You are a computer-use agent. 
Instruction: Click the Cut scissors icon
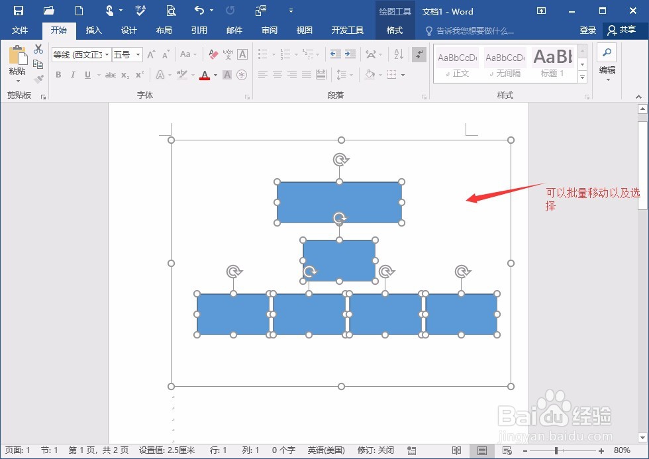coord(38,49)
